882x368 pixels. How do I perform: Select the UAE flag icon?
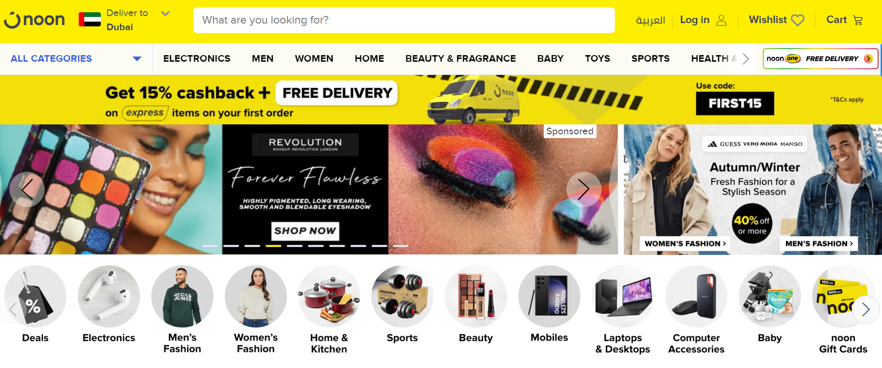[x=90, y=19]
